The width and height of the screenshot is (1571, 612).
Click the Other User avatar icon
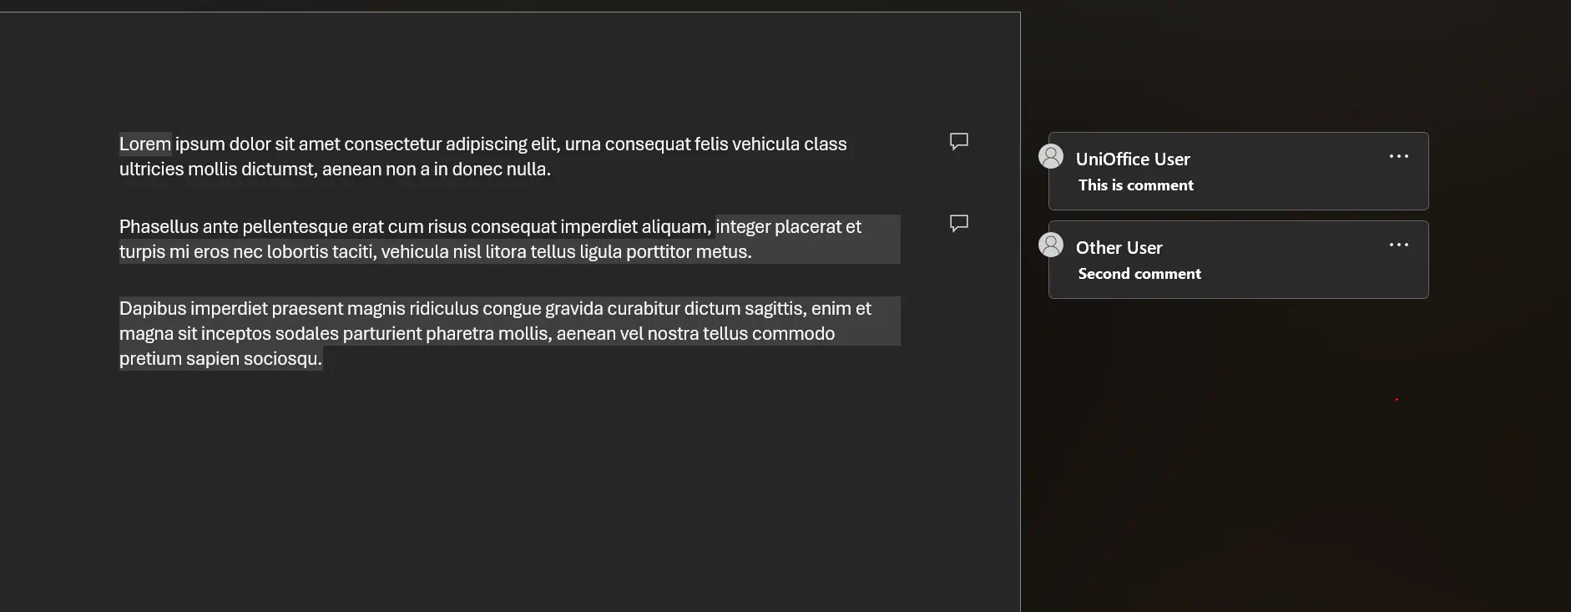(x=1051, y=245)
